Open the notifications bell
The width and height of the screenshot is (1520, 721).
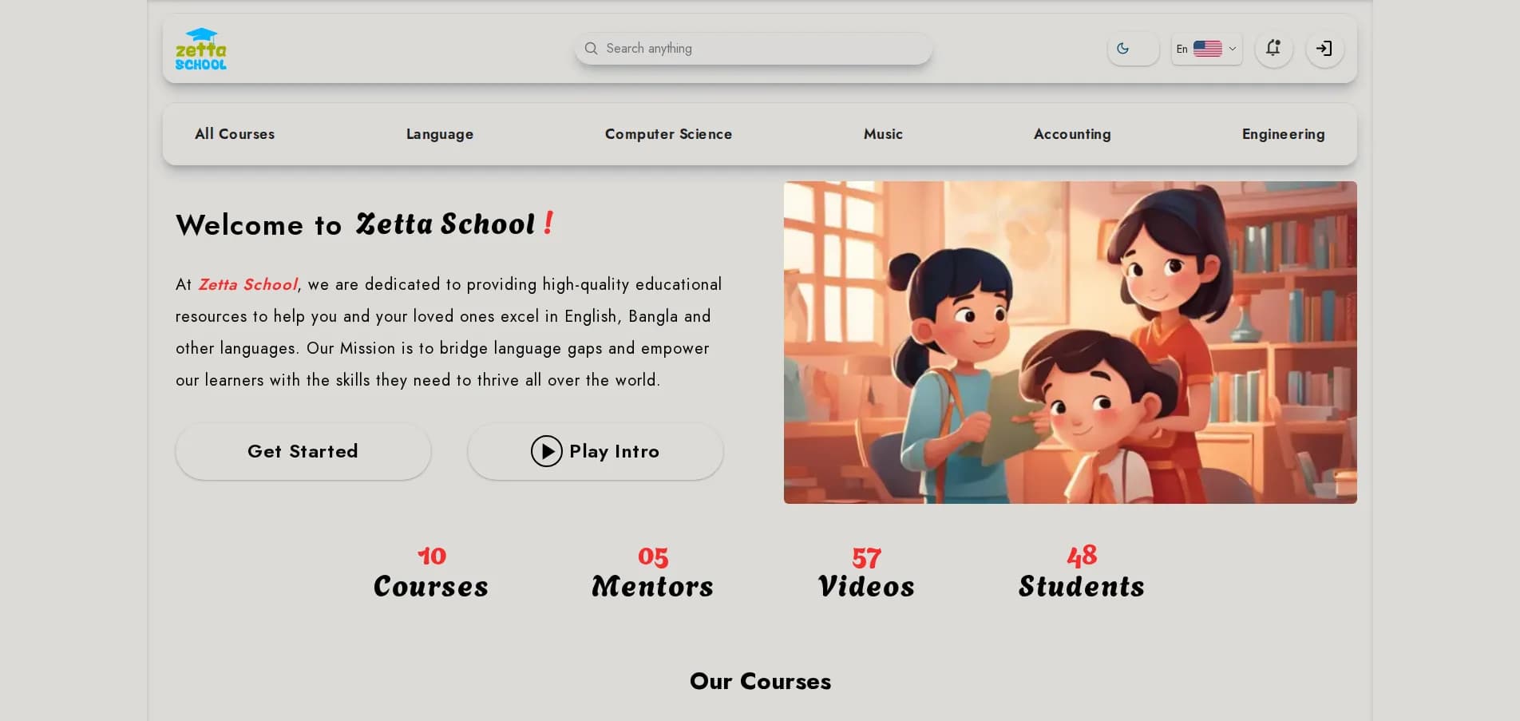1273,49
